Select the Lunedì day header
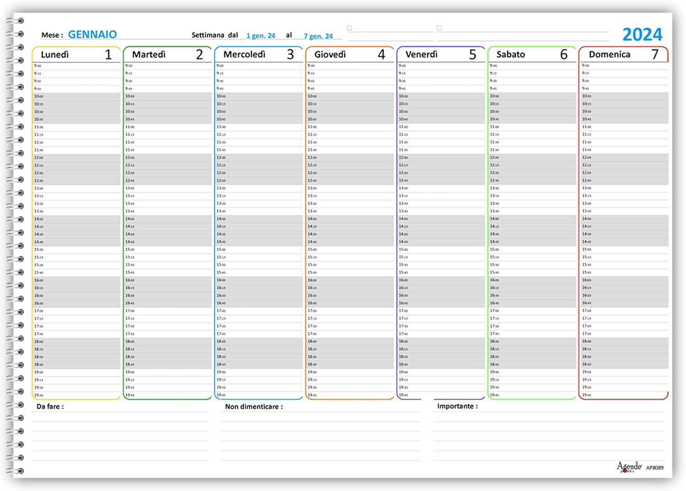This screenshot has height=491, width=686. point(55,54)
